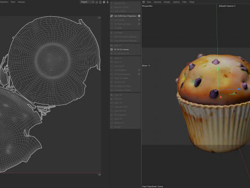Click the red X-axis move handle

[x=221, y=97]
